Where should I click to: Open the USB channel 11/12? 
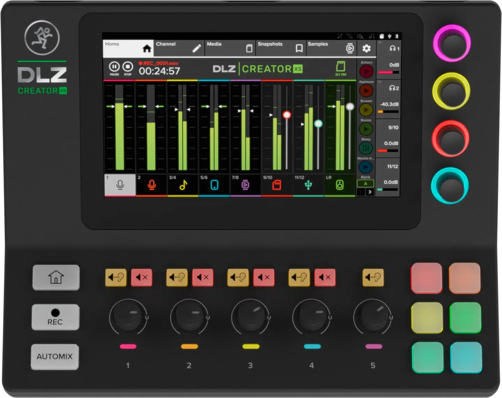point(309,185)
